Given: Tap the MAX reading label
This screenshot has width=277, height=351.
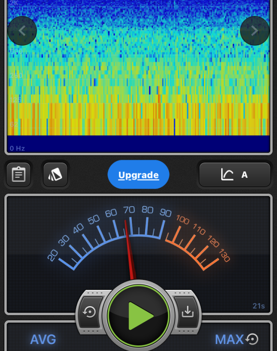Looking at the screenshot, I should 229,339.
